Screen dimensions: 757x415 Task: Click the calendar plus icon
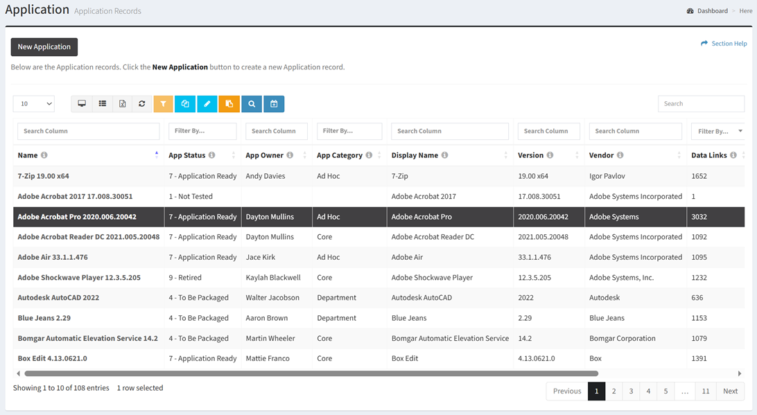click(274, 104)
